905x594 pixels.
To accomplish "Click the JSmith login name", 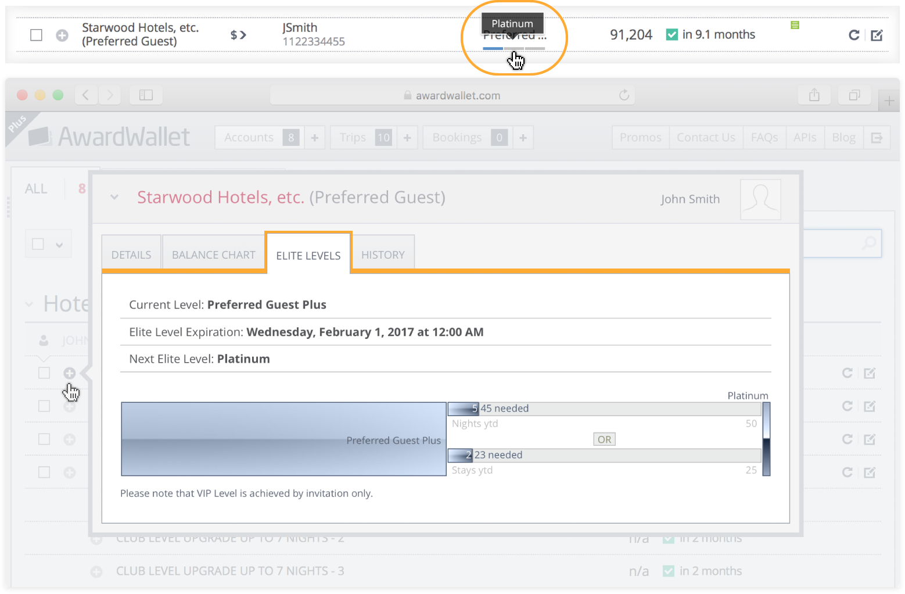I will click(x=300, y=27).
